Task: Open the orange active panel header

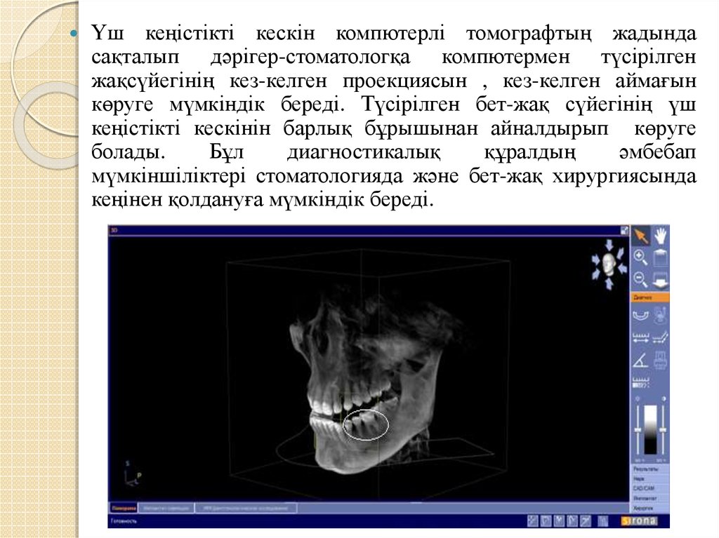Action: pyautogui.click(x=650, y=297)
